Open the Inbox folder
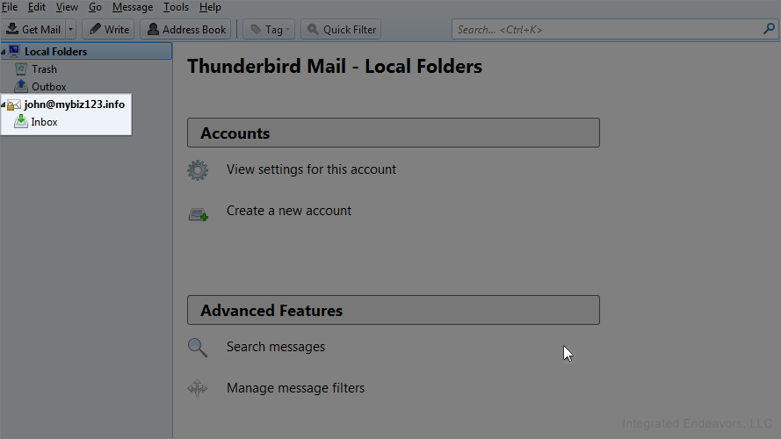781x439 pixels. tap(44, 122)
